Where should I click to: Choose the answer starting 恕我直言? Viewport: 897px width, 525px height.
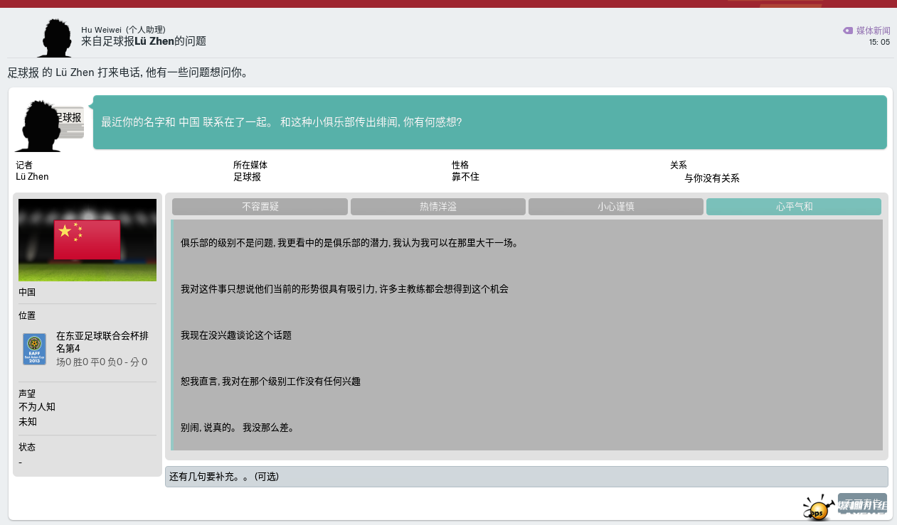pos(270,381)
